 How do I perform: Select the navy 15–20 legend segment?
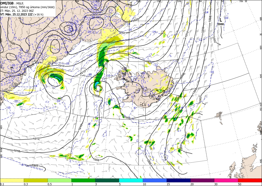coord(179,180)
